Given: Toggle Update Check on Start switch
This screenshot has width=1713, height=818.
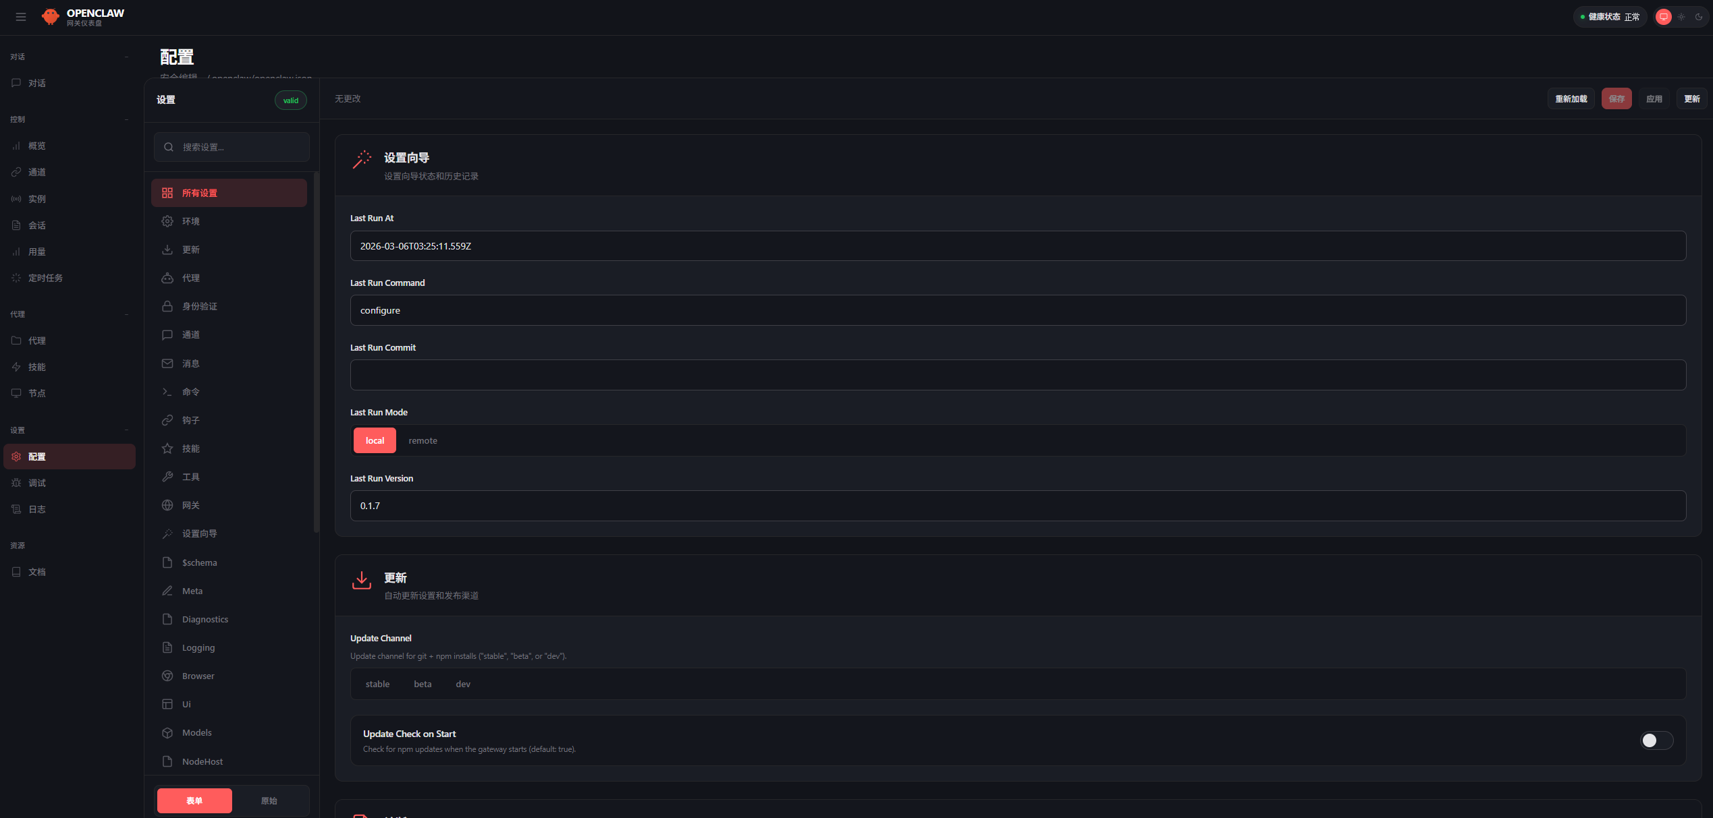Looking at the screenshot, I should (1656, 740).
